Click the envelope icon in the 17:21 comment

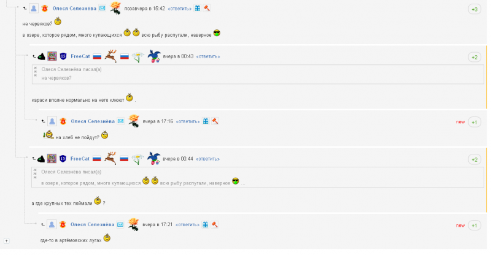coord(120,224)
